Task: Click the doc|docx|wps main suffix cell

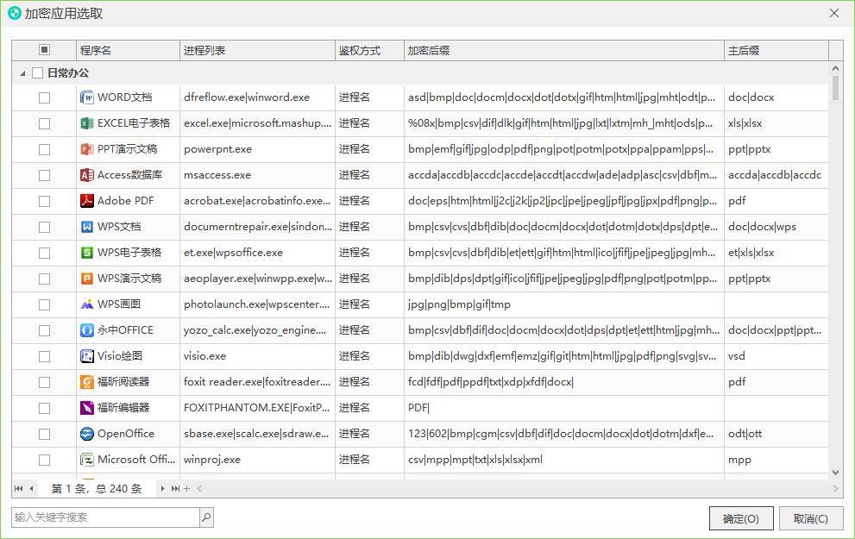Action: 776,227
